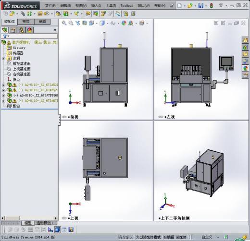
Task: Expand the 注解 annotations tree node
Action: point(4,59)
